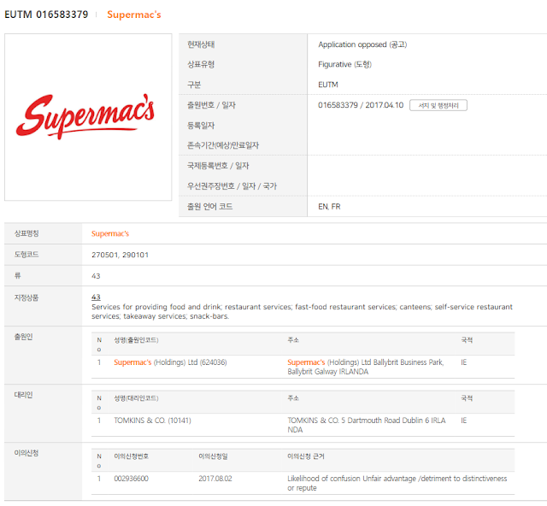Select applicant address at Ballybrit Business Park
Viewport: 547px width, 506px height.
366,367
